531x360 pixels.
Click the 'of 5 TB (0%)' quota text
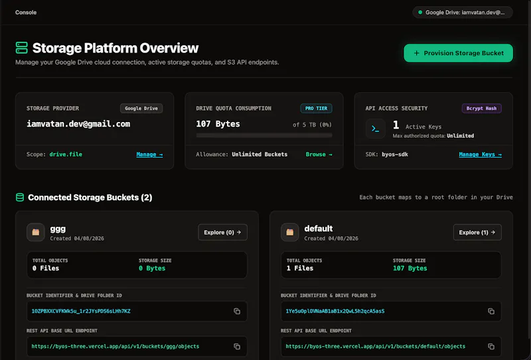point(312,125)
